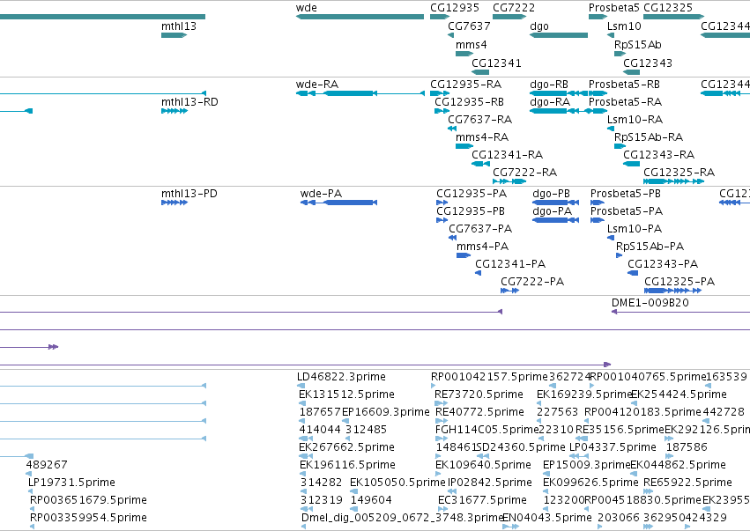750x531 pixels.
Task: Click the wde-RA transcript label
Action: click(x=317, y=85)
